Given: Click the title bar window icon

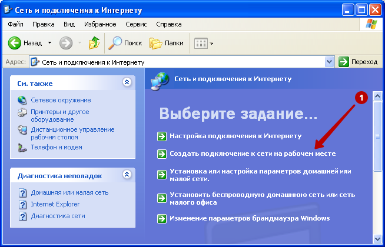Looking at the screenshot, I should (8, 10).
